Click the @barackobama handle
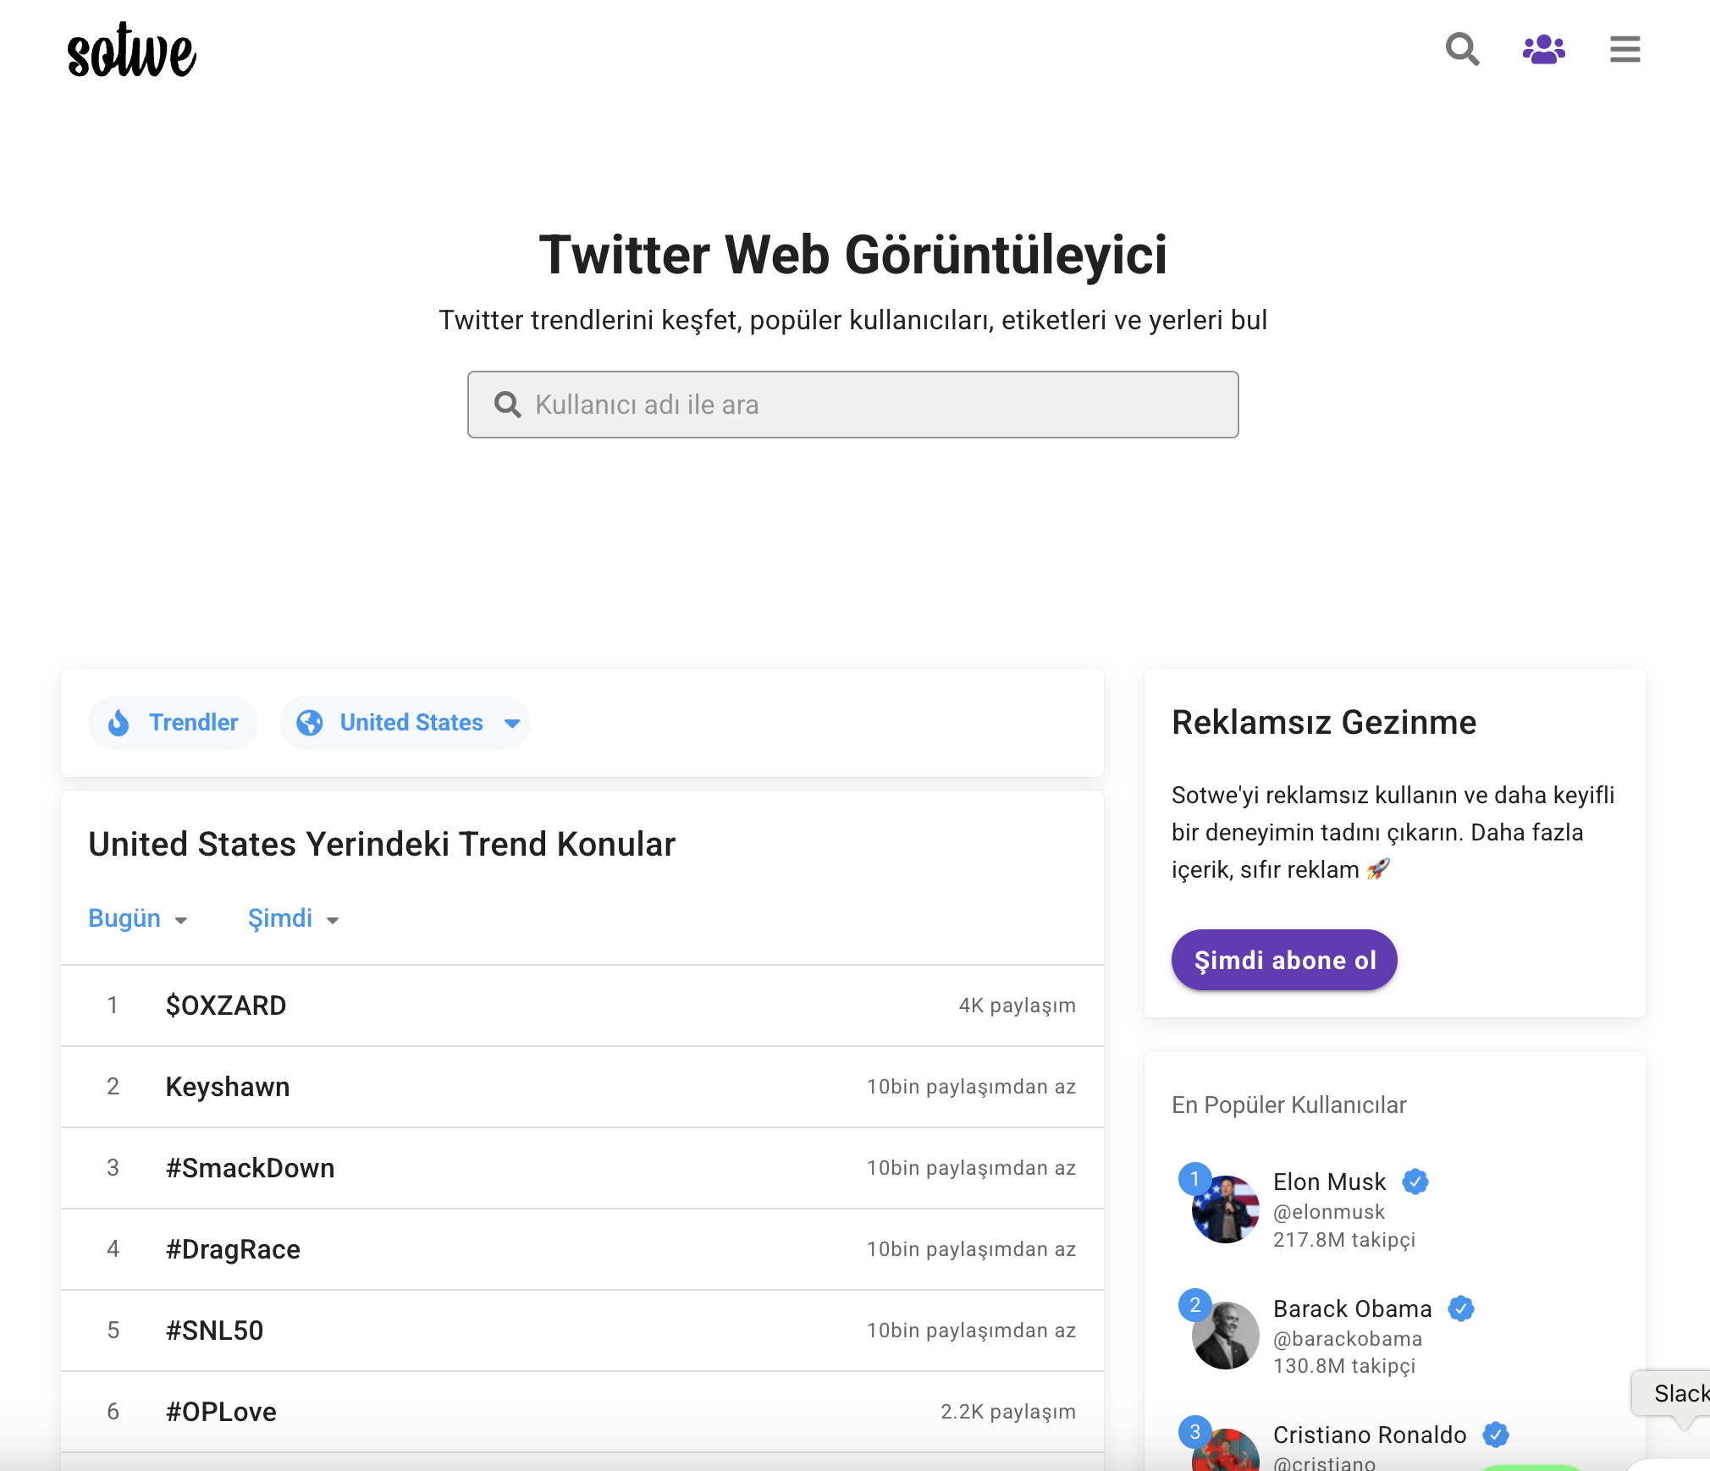Viewport: 1710px width, 1471px height. click(x=1348, y=1339)
